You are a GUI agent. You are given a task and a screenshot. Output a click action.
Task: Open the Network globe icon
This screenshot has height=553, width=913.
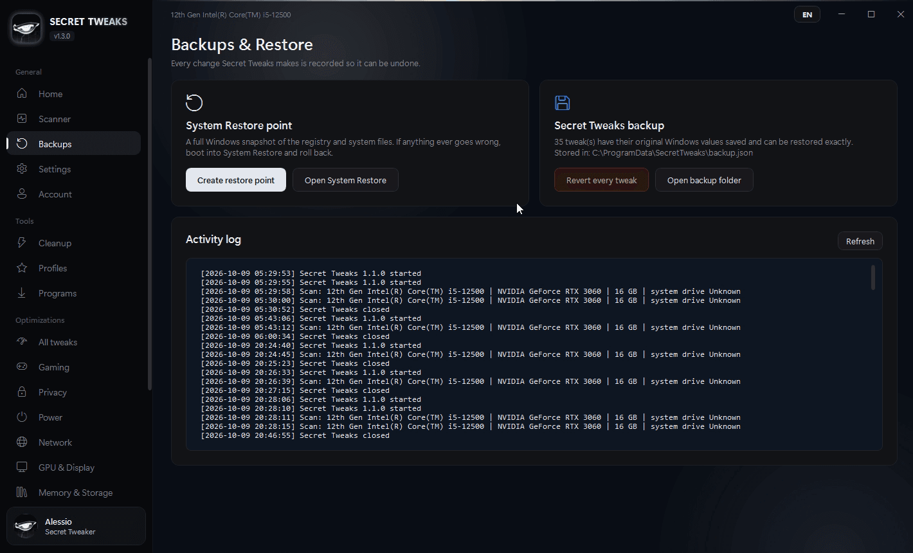point(22,442)
